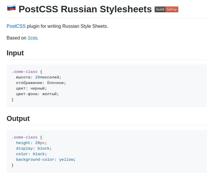Viewport: 207px width, 173px height.
Task: Open the PostCSS link
Action: pyautogui.click(x=16, y=26)
